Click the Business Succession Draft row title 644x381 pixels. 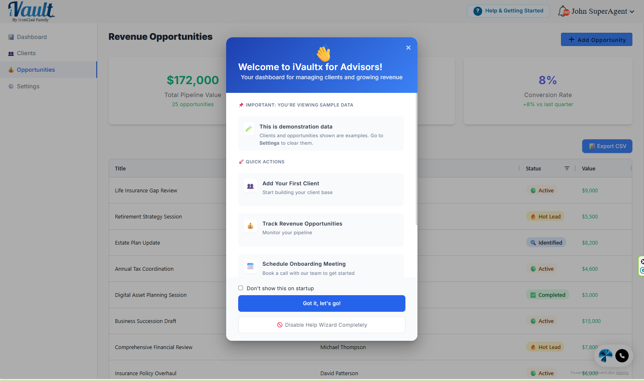(x=146, y=321)
